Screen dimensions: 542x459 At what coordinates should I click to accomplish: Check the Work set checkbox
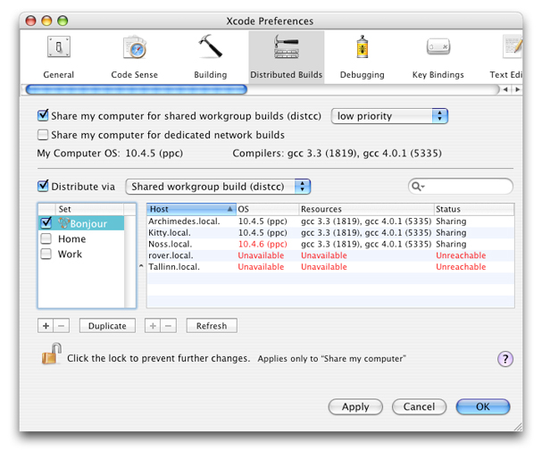(46, 254)
